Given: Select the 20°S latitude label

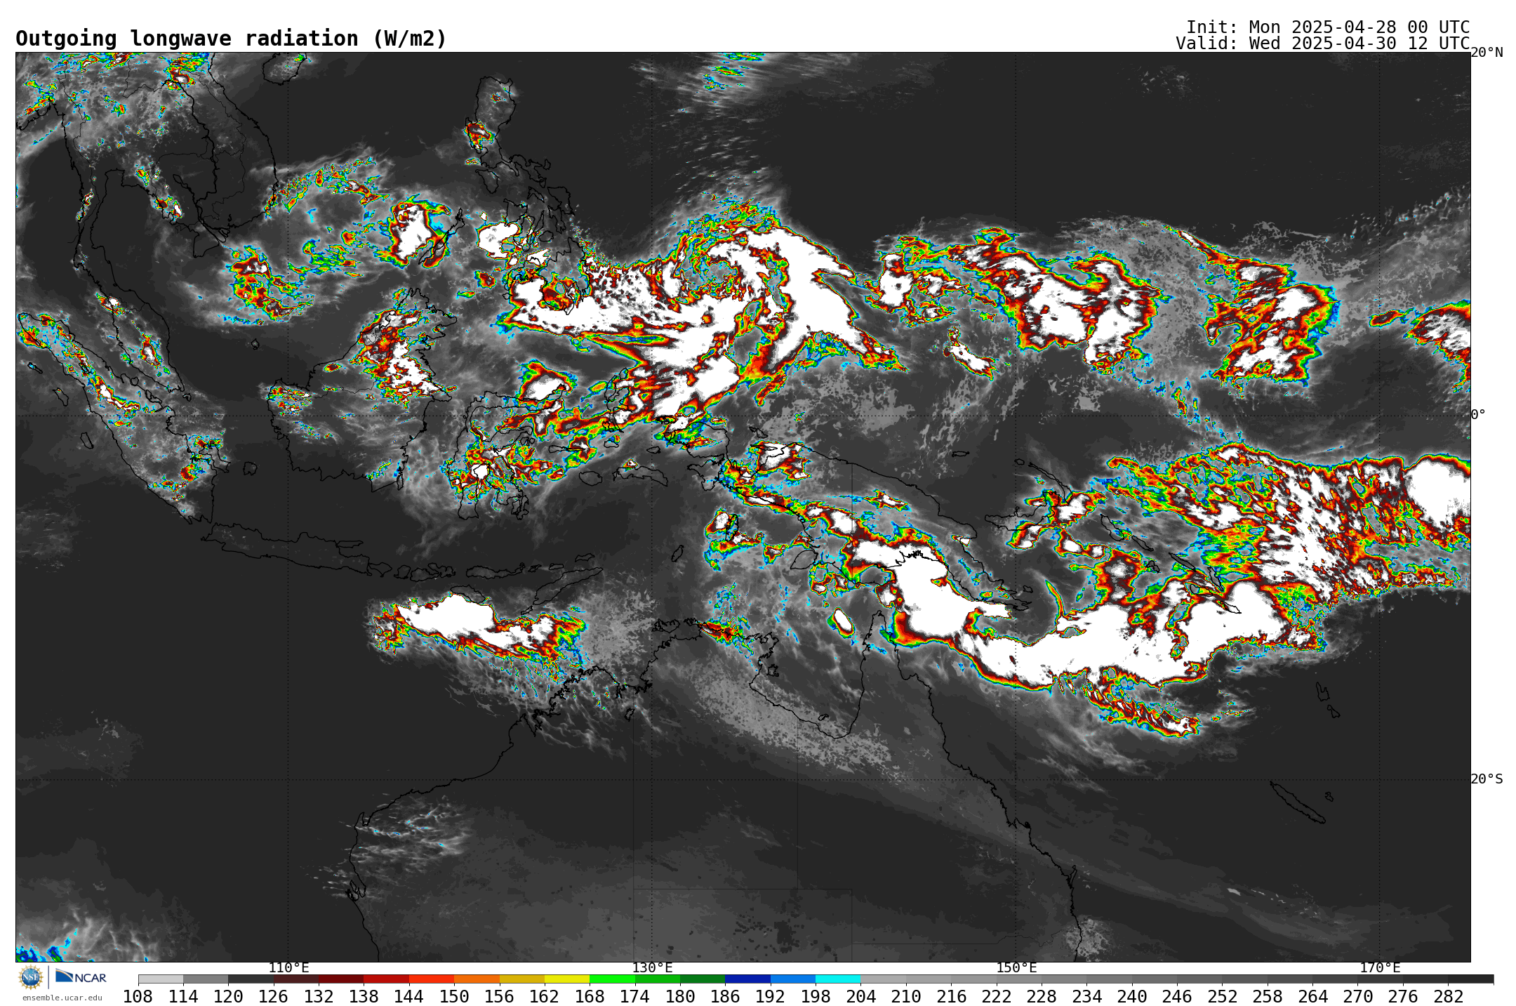Looking at the screenshot, I should click(x=1487, y=779).
